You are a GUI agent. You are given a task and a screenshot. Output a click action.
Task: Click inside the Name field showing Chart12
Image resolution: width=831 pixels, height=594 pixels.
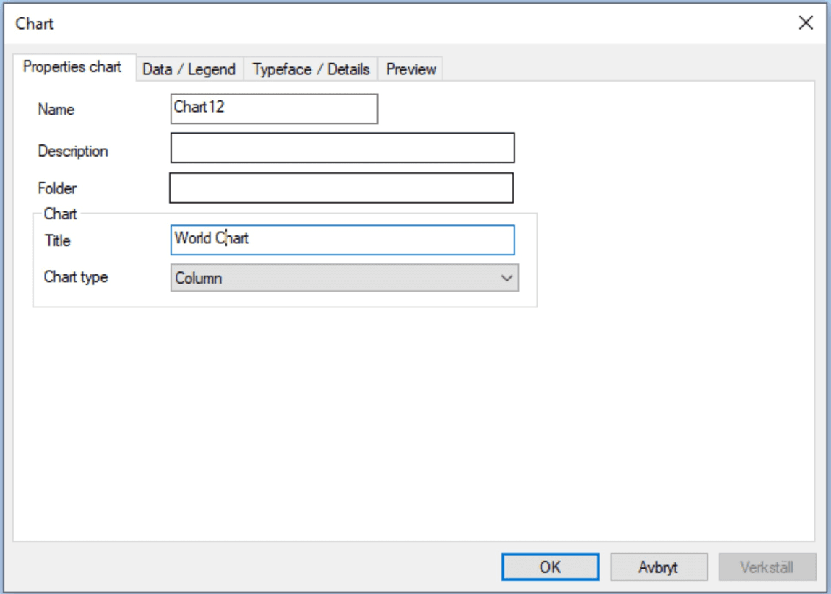click(273, 108)
